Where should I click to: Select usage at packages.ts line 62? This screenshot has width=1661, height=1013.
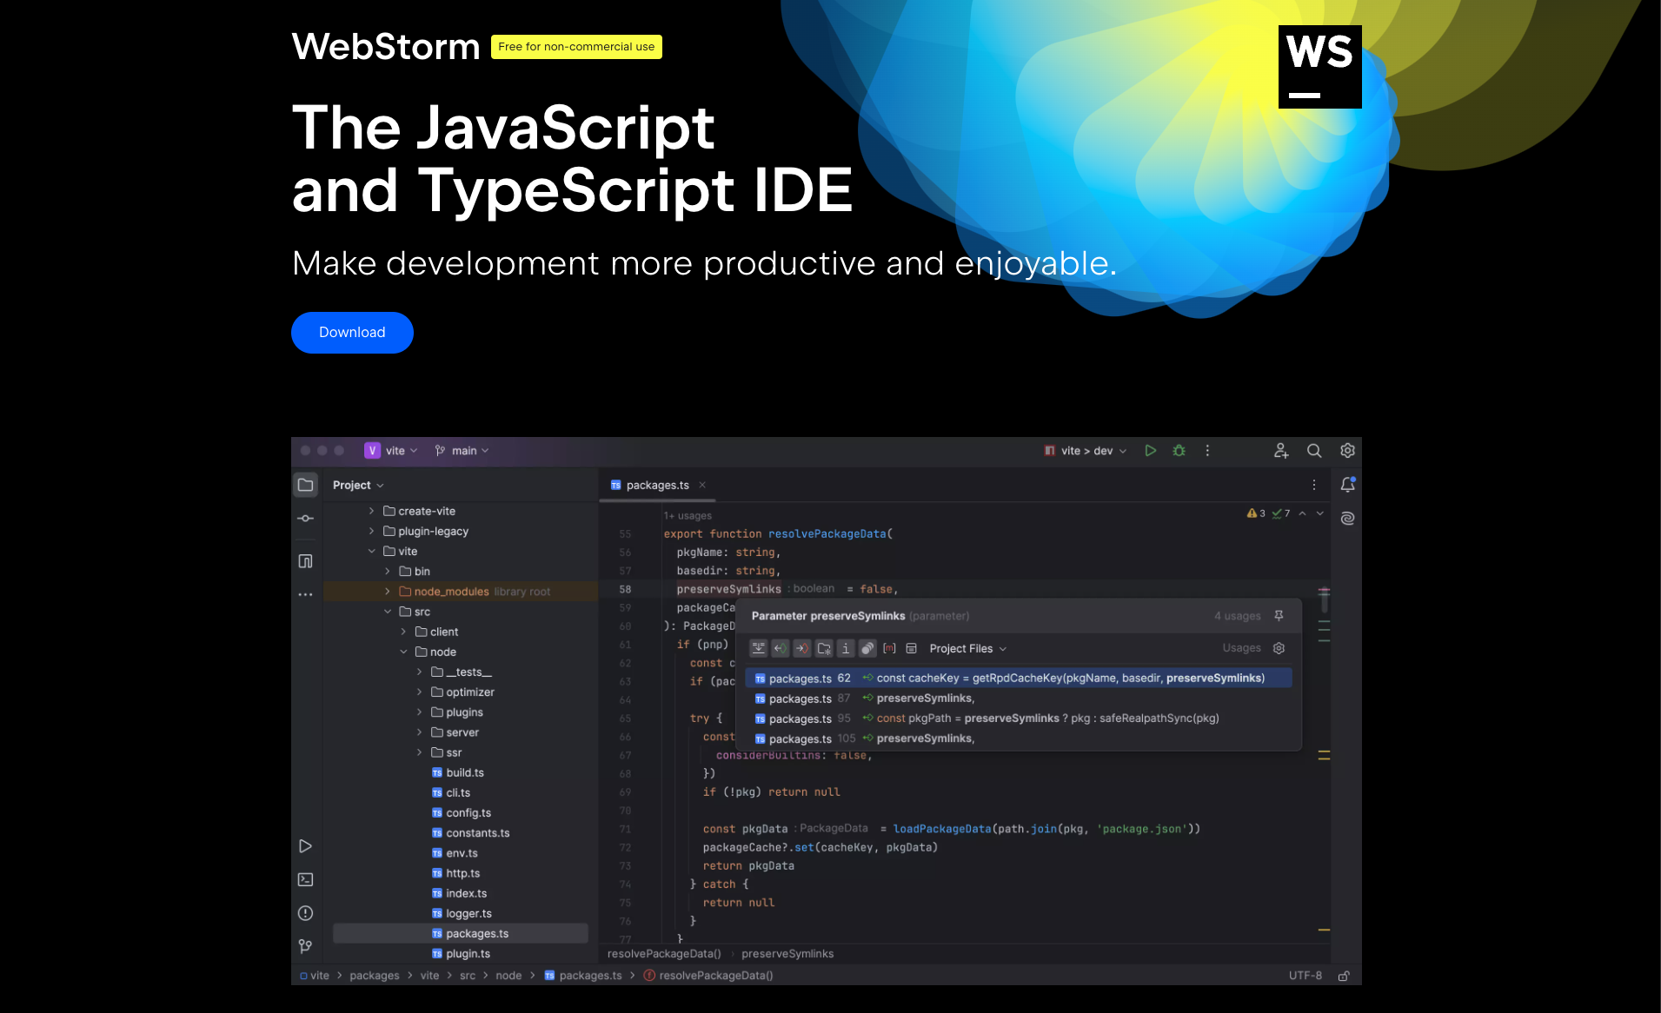tap(1019, 679)
